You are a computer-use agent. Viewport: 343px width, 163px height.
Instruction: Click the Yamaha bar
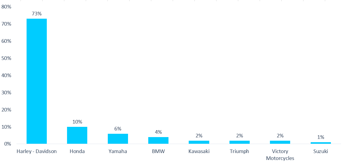118,139
